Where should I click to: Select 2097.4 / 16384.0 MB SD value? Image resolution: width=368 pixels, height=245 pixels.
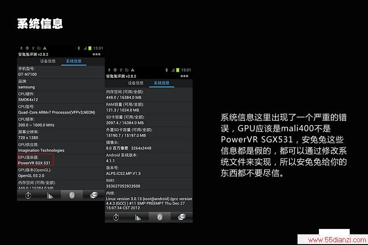click(x=125, y=123)
